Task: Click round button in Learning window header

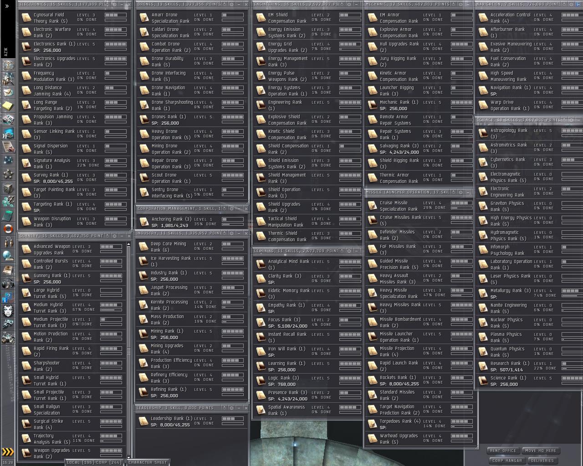Action: pyautogui.click(x=349, y=251)
